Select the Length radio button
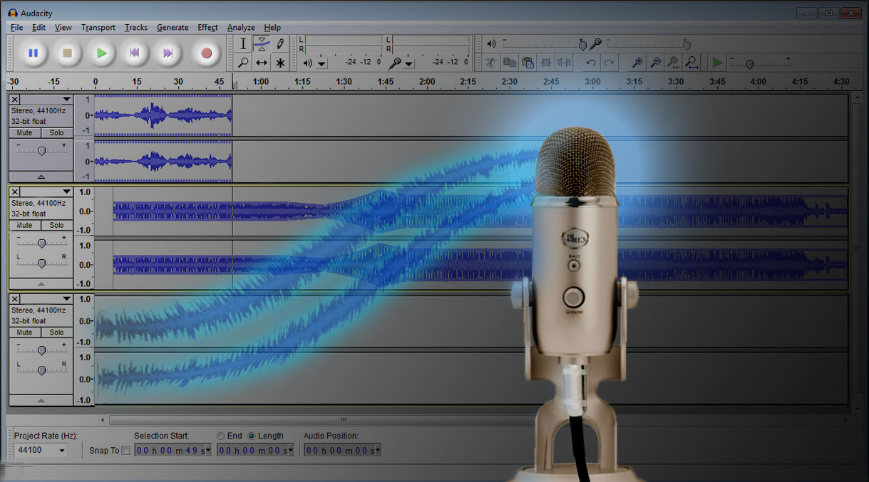This screenshot has width=869, height=482. tap(251, 436)
